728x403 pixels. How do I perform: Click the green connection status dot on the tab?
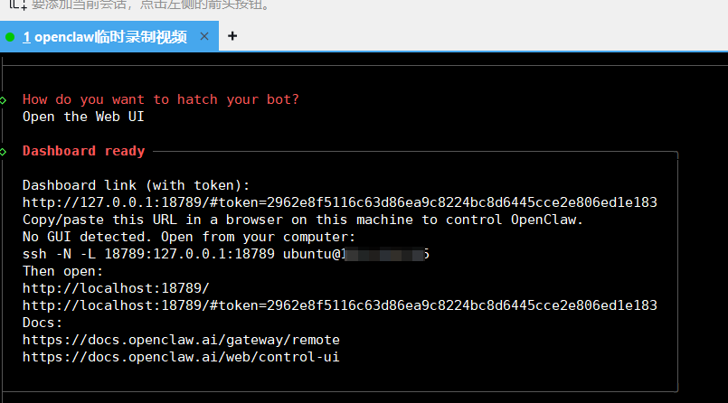10,37
